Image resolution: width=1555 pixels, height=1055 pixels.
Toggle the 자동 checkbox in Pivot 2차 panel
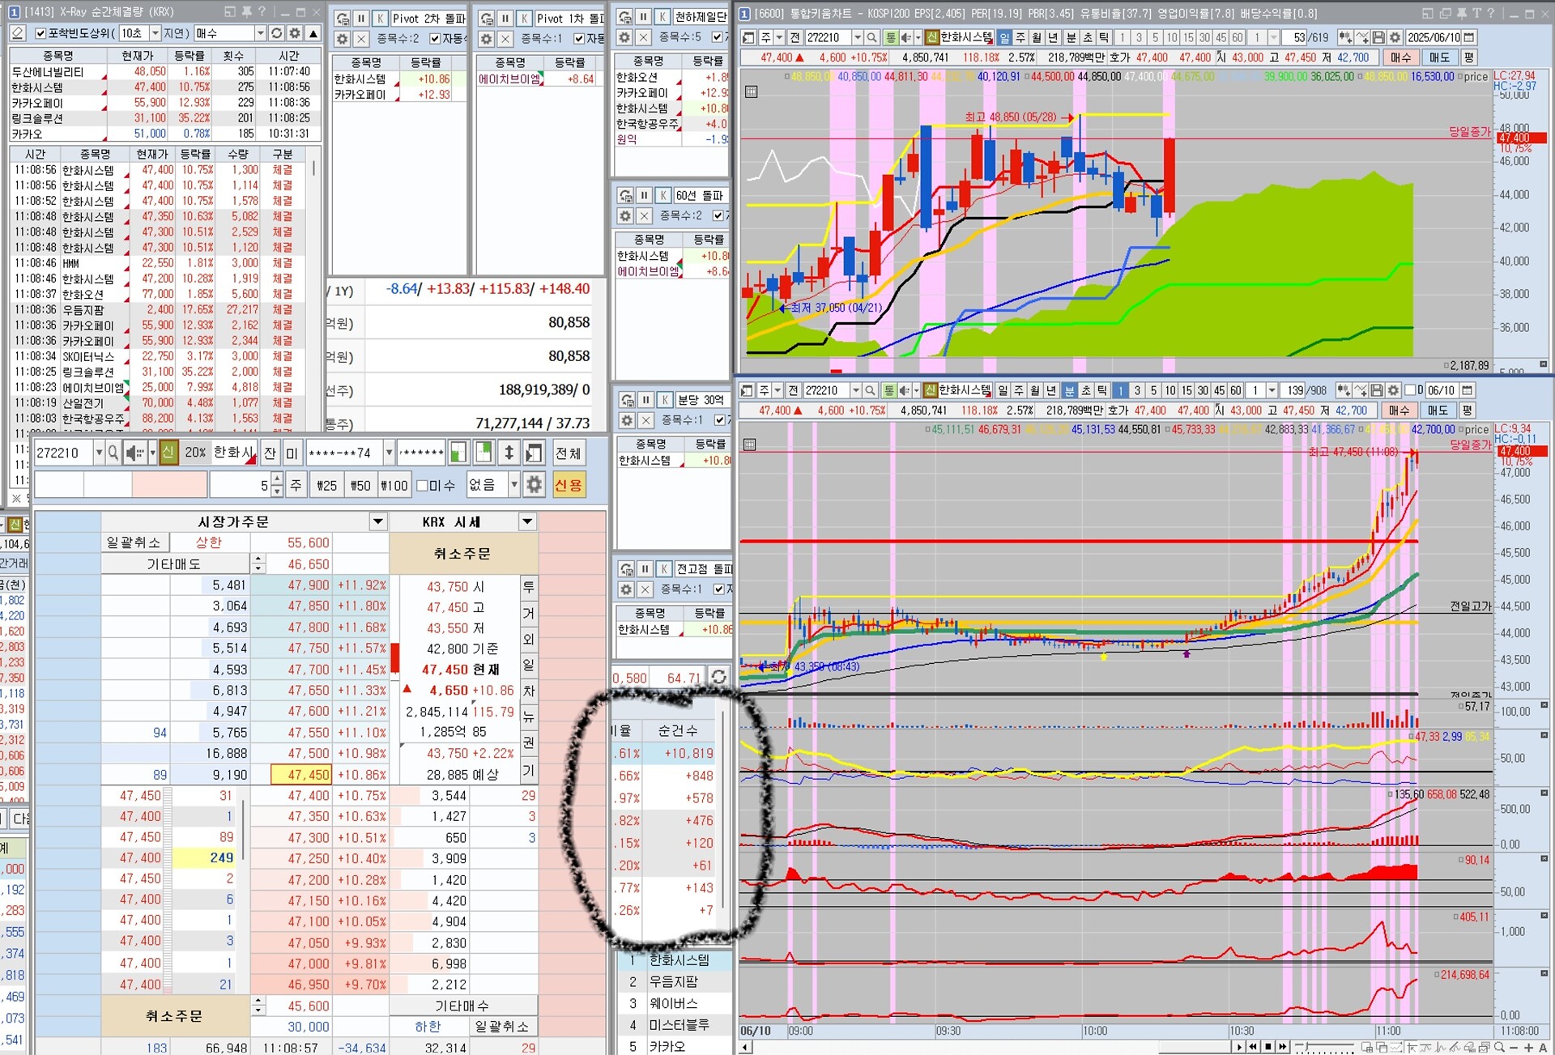coord(435,38)
